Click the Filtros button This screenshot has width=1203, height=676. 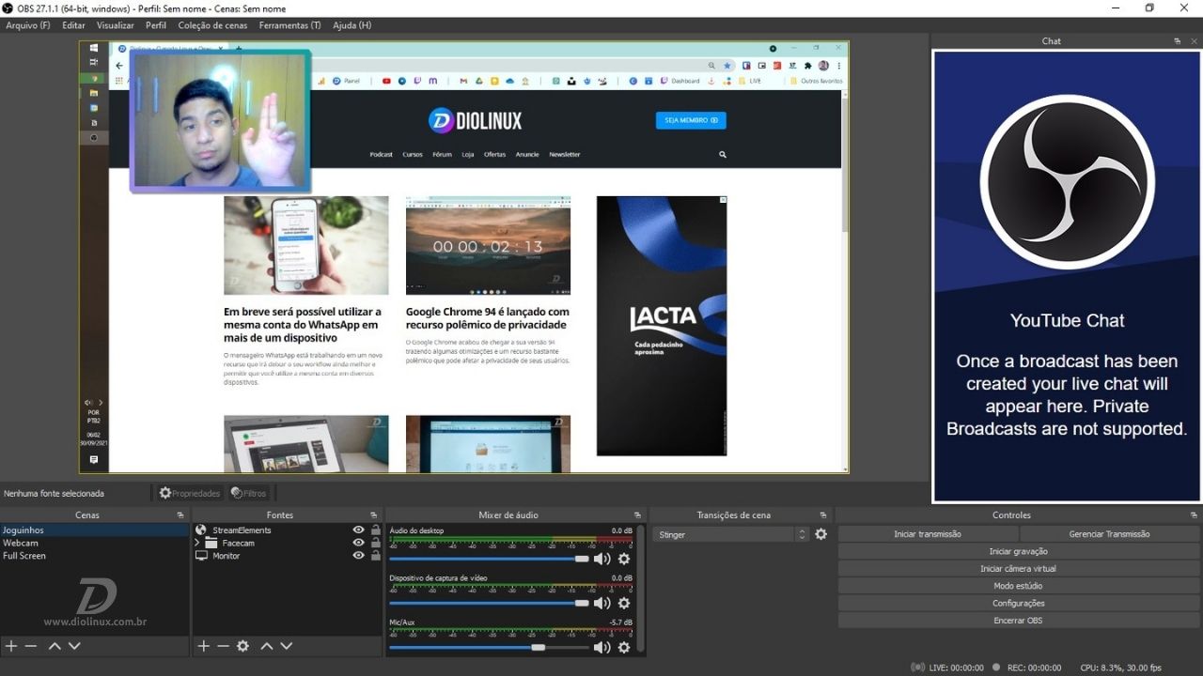pyautogui.click(x=249, y=493)
